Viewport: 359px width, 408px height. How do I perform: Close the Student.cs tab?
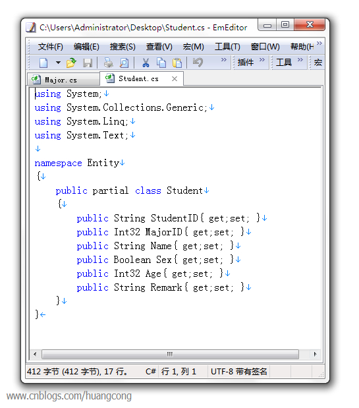(175, 79)
